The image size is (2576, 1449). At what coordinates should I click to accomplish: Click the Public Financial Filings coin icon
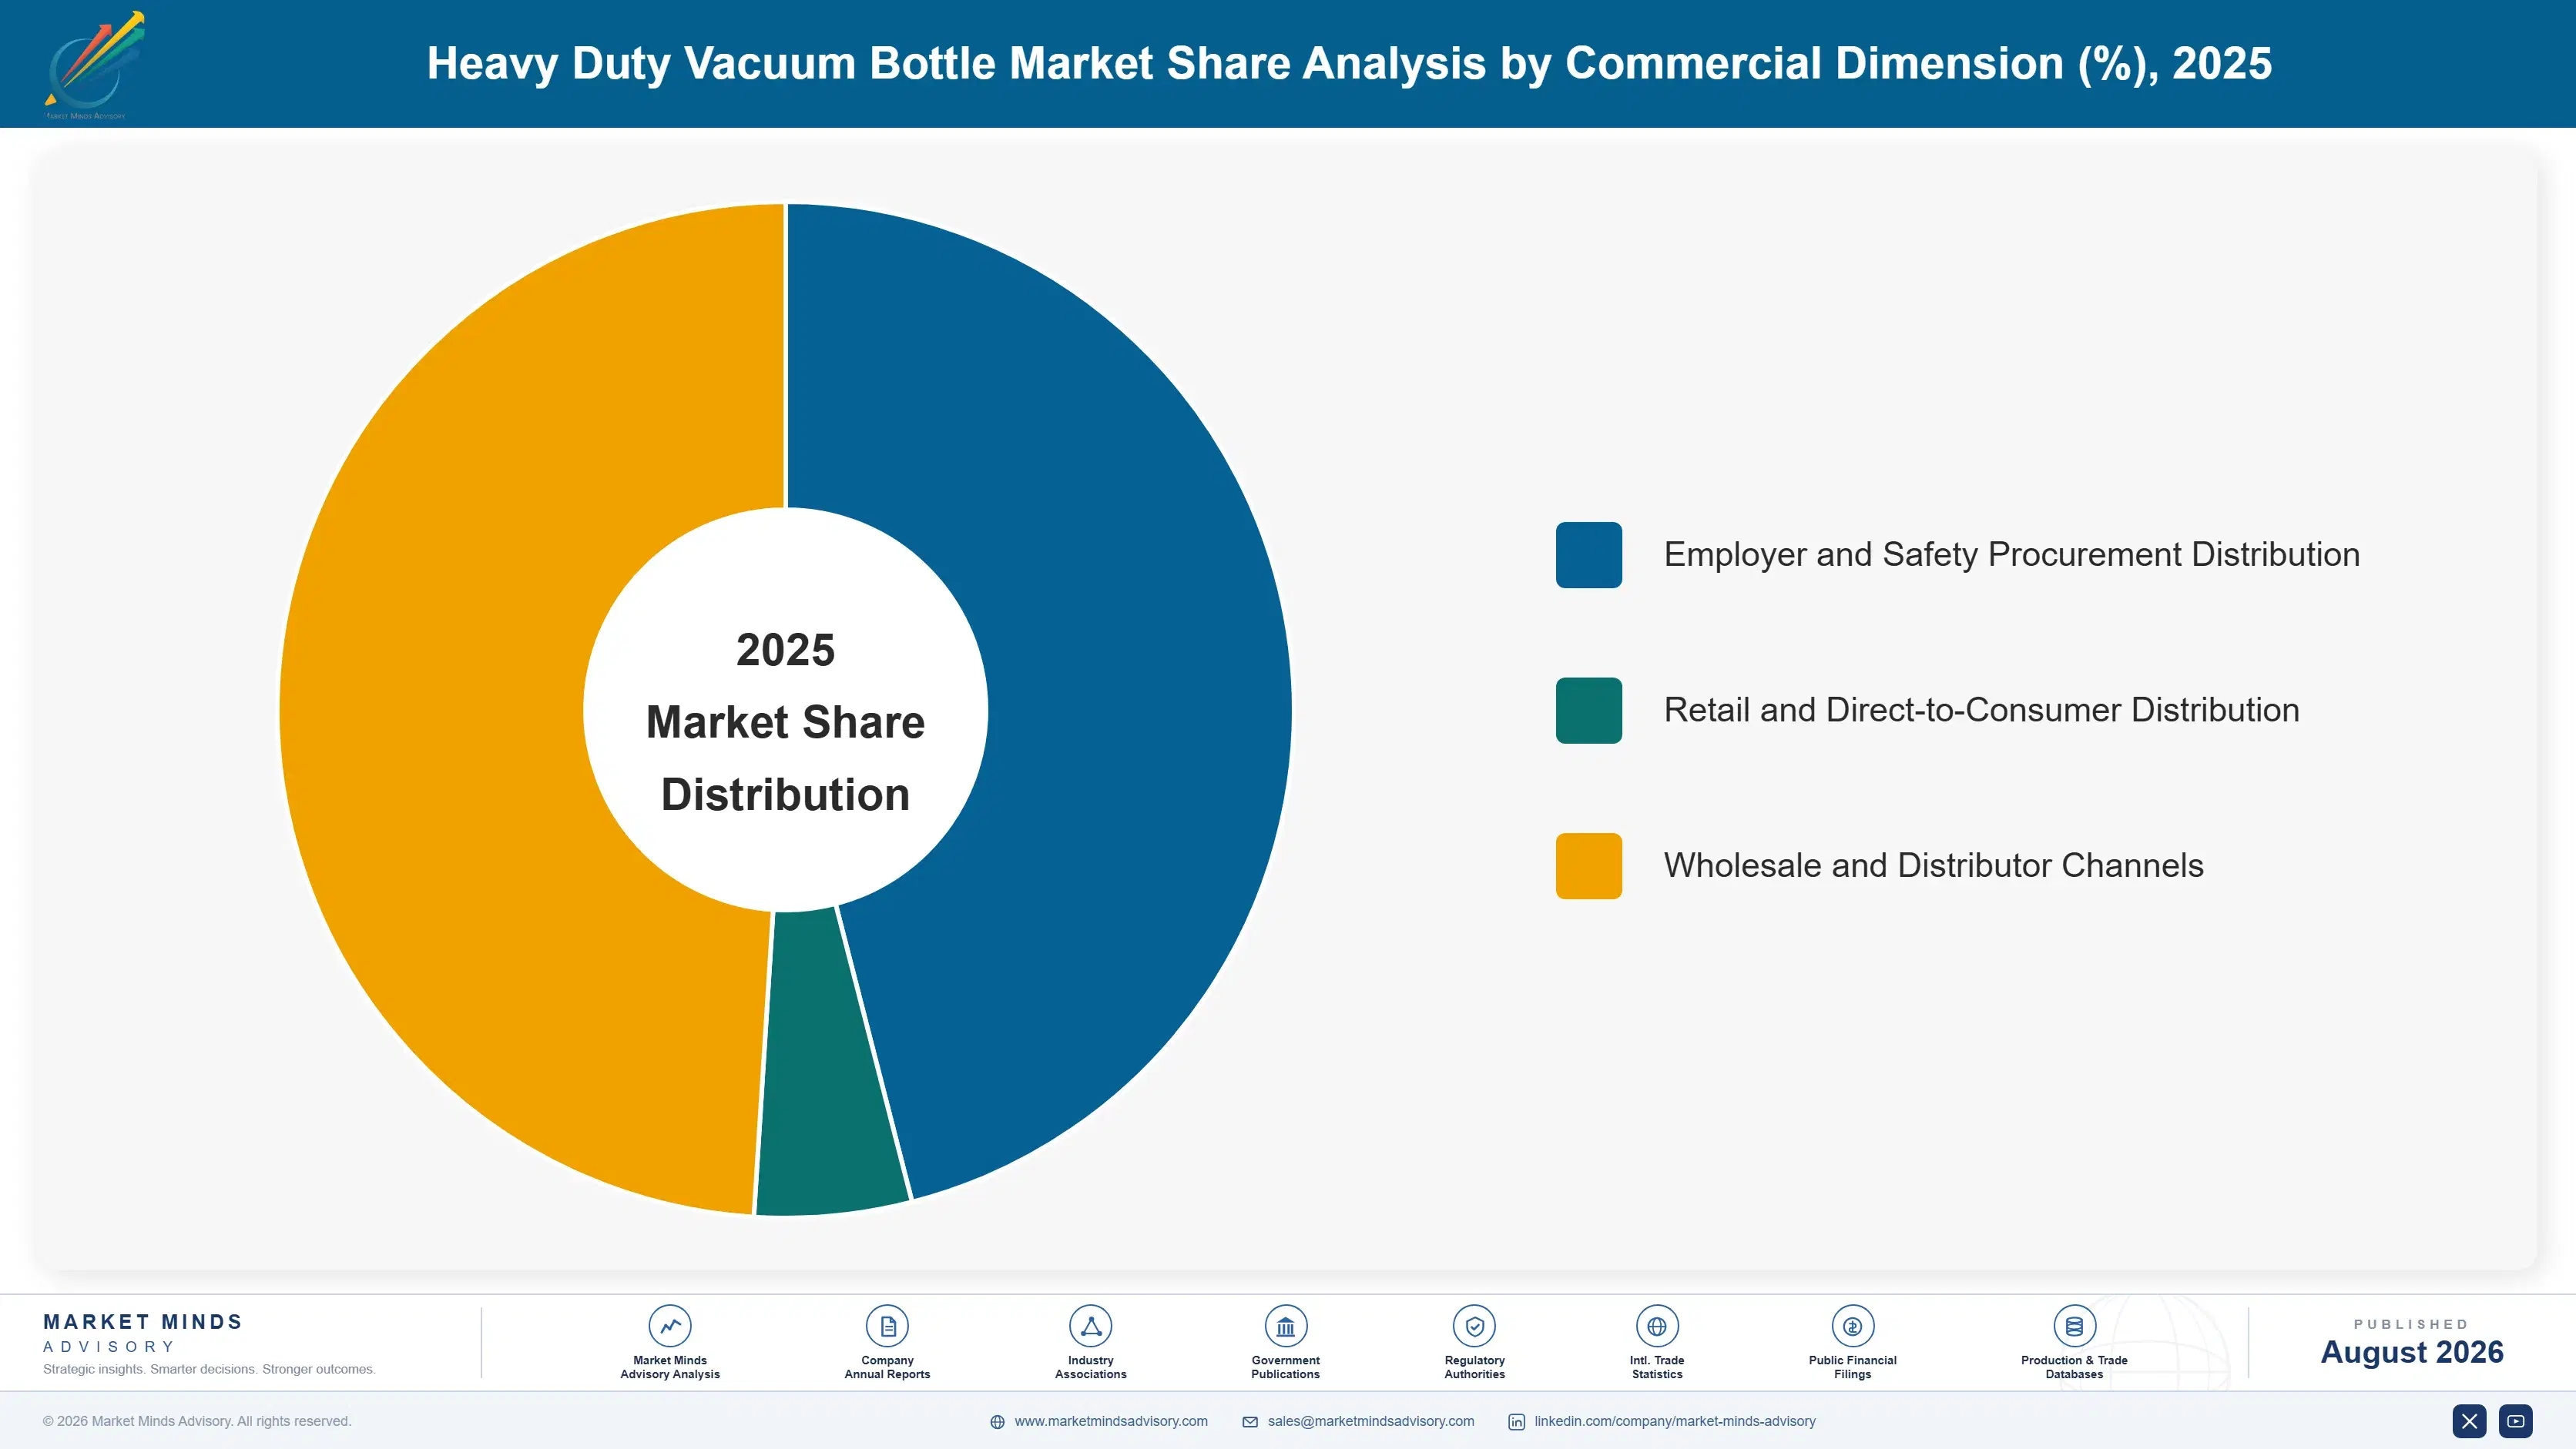pos(1852,1326)
